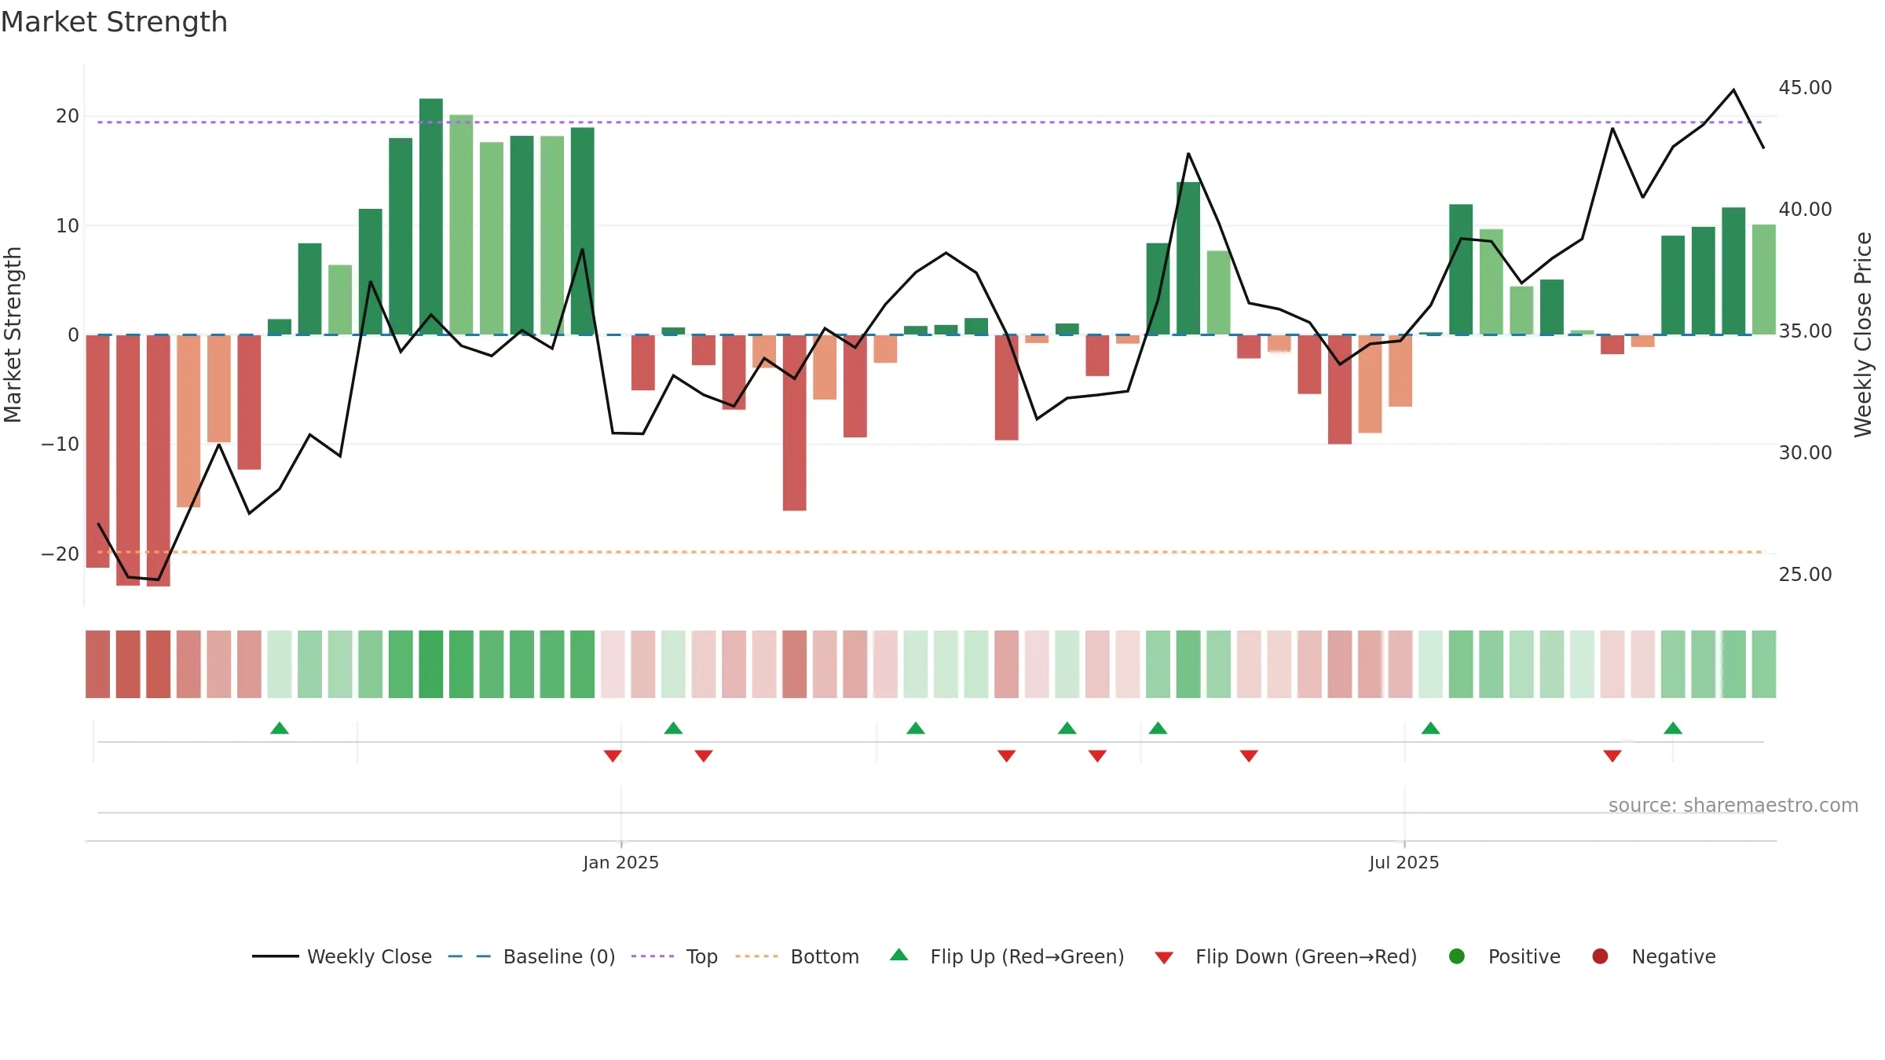Click the '35.00' price axis tick
The height and width of the screenshot is (1060, 1885).
coord(1805,331)
